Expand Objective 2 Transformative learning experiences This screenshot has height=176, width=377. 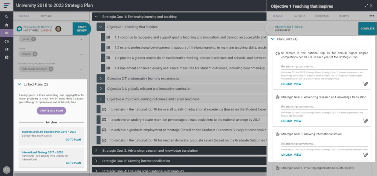[x=101, y=78]
